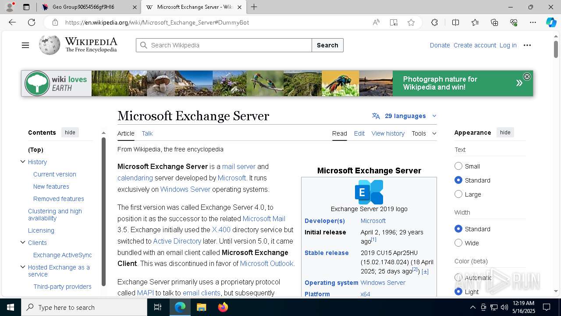Open the tab actions menu icon
The width and height of the screenshot is (561, 316).
click(x=26, y=7)
